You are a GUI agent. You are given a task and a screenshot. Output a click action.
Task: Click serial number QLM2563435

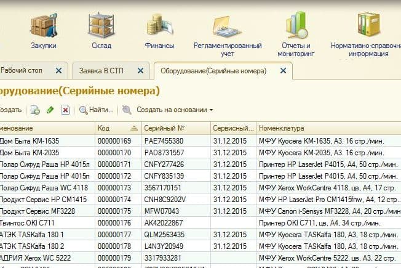(x=164, y=235)
